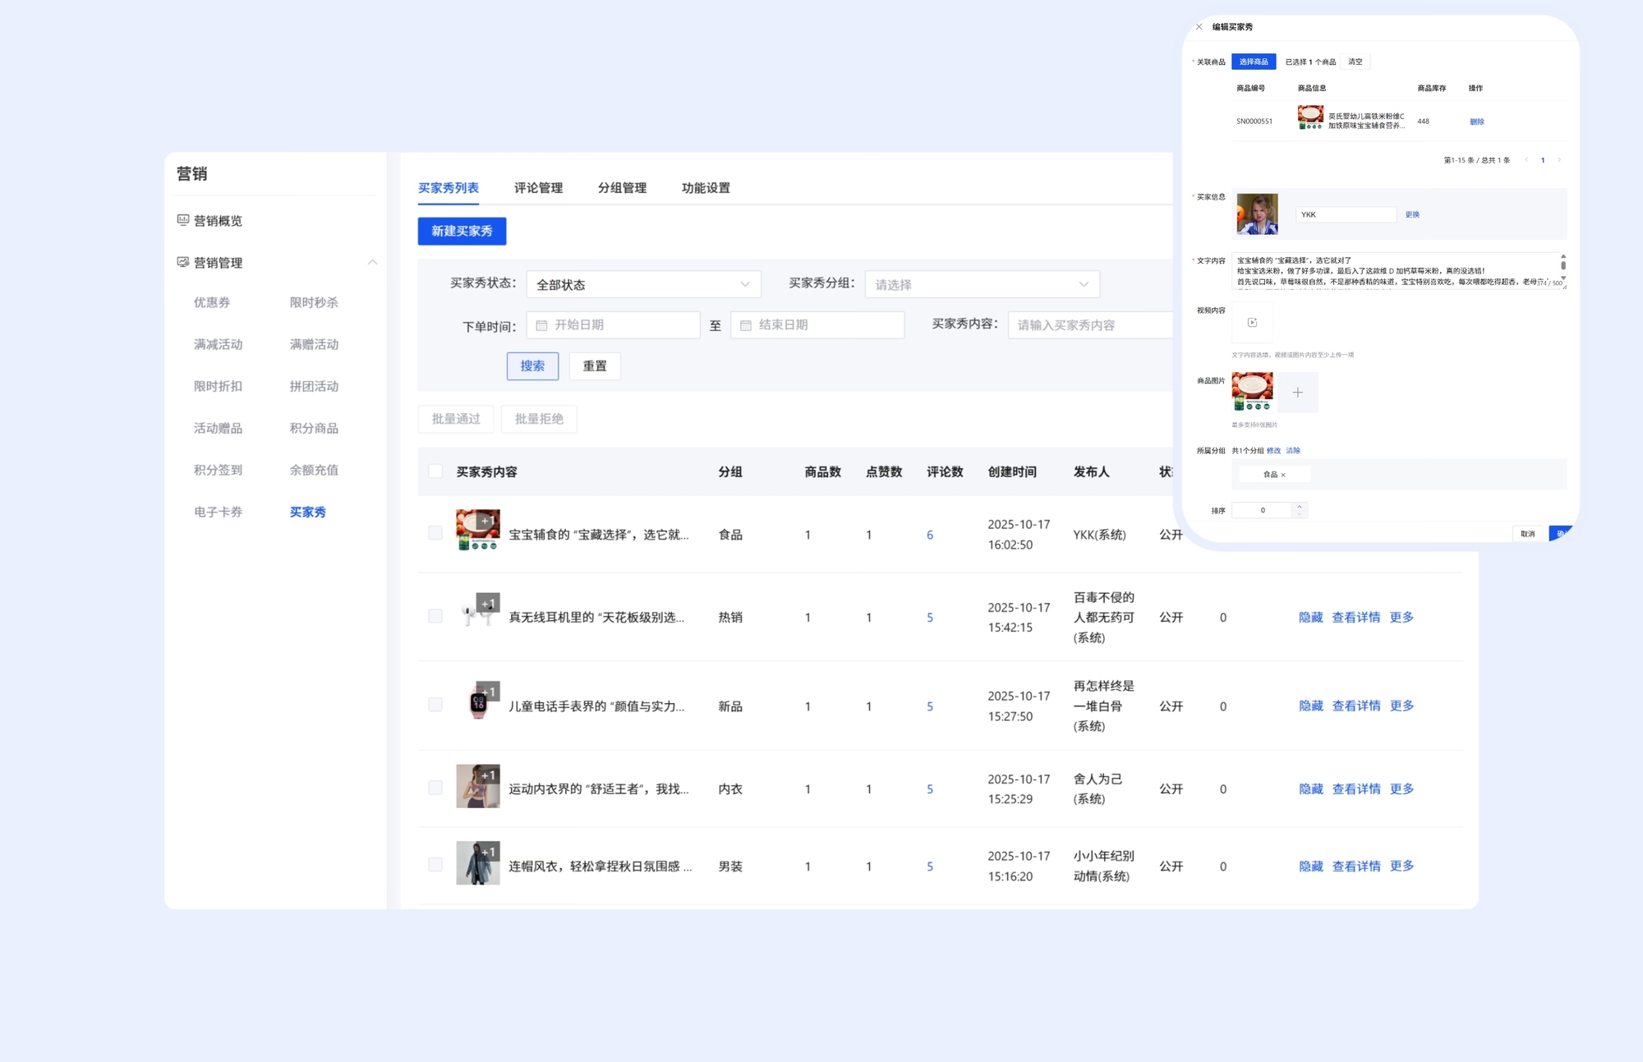The height and width of the screenshot is (1062, 1643).
Task: Tick the checkbox for 真无线耳机 row
Action: tap(435, 616)
